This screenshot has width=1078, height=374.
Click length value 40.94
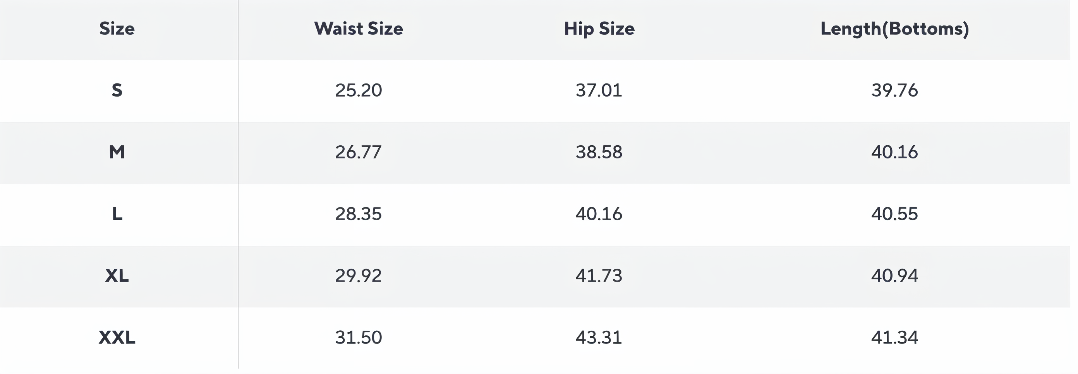pos(895,275)
